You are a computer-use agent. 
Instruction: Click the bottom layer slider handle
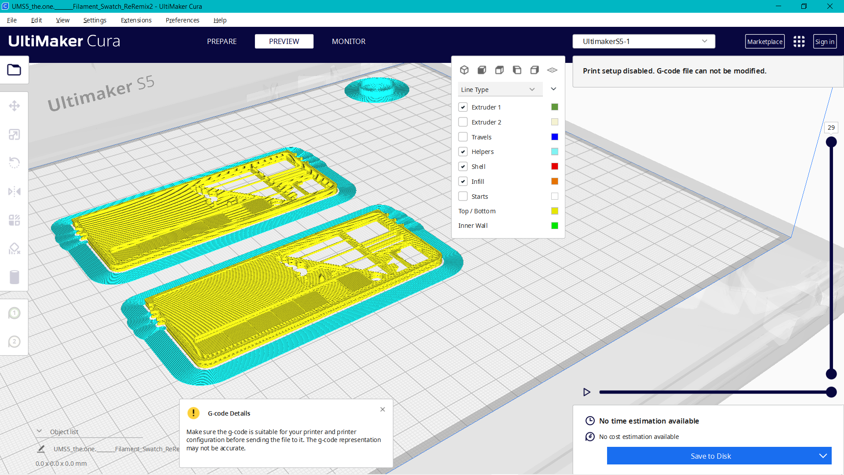coord(831,374)
